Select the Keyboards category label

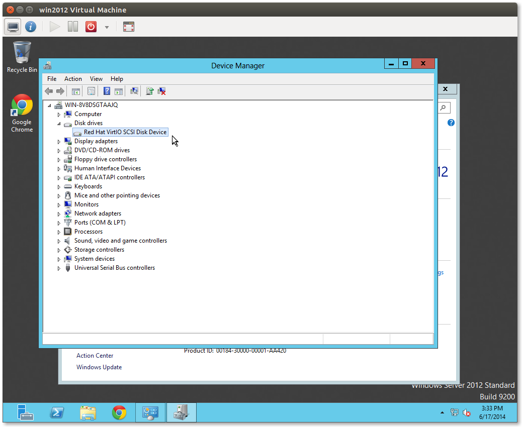88,186
